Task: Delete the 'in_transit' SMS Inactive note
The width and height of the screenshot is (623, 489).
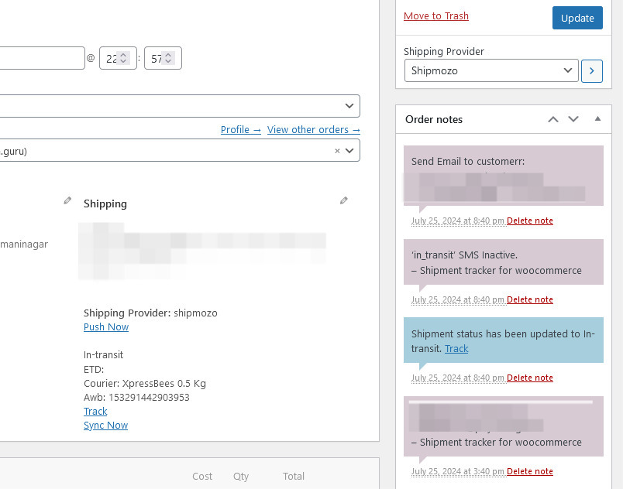Action: coord(530,299)
